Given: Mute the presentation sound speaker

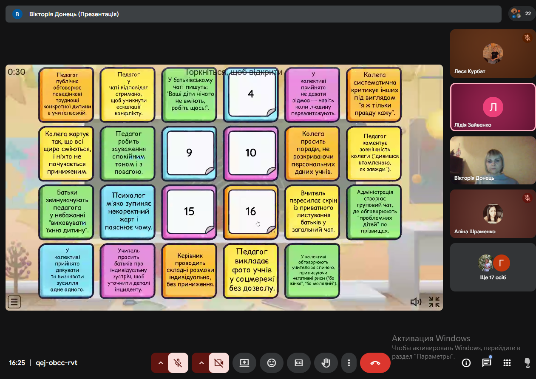Looking at the screenshot, I should [415, 302].
